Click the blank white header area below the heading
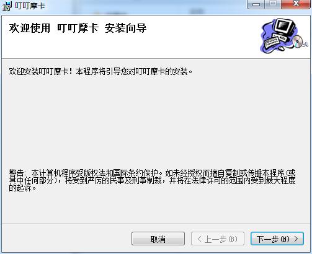Image resolution: width=312 pixels, height=254 pixels. pos(124,46)
